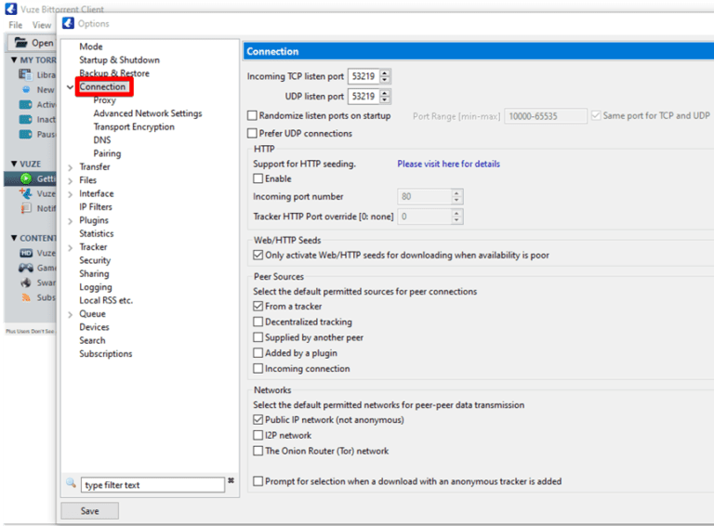Screen dimensions: 714x526
Task: Open 'Please visit here for details' link
Action: [x=448, y=164]
